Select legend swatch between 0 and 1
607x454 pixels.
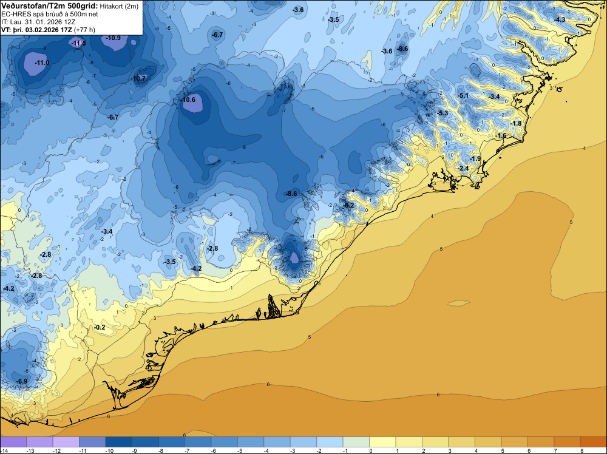point(382,442)
